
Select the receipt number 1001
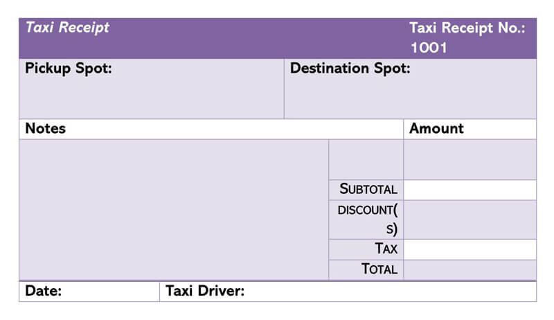(x=429, y=48)
